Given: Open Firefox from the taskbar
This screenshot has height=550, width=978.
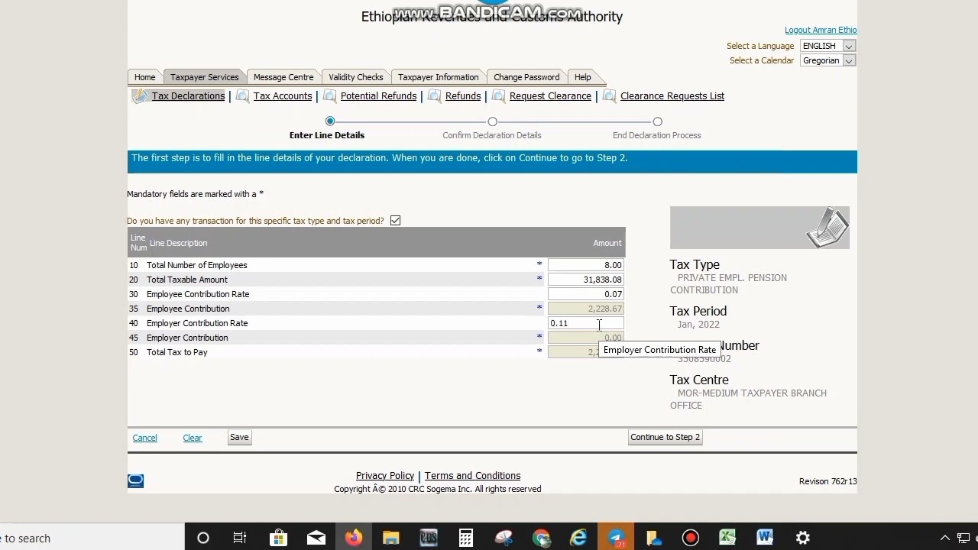Looking at the screenshot, I should pyautogui.click(x=353, y=538).
